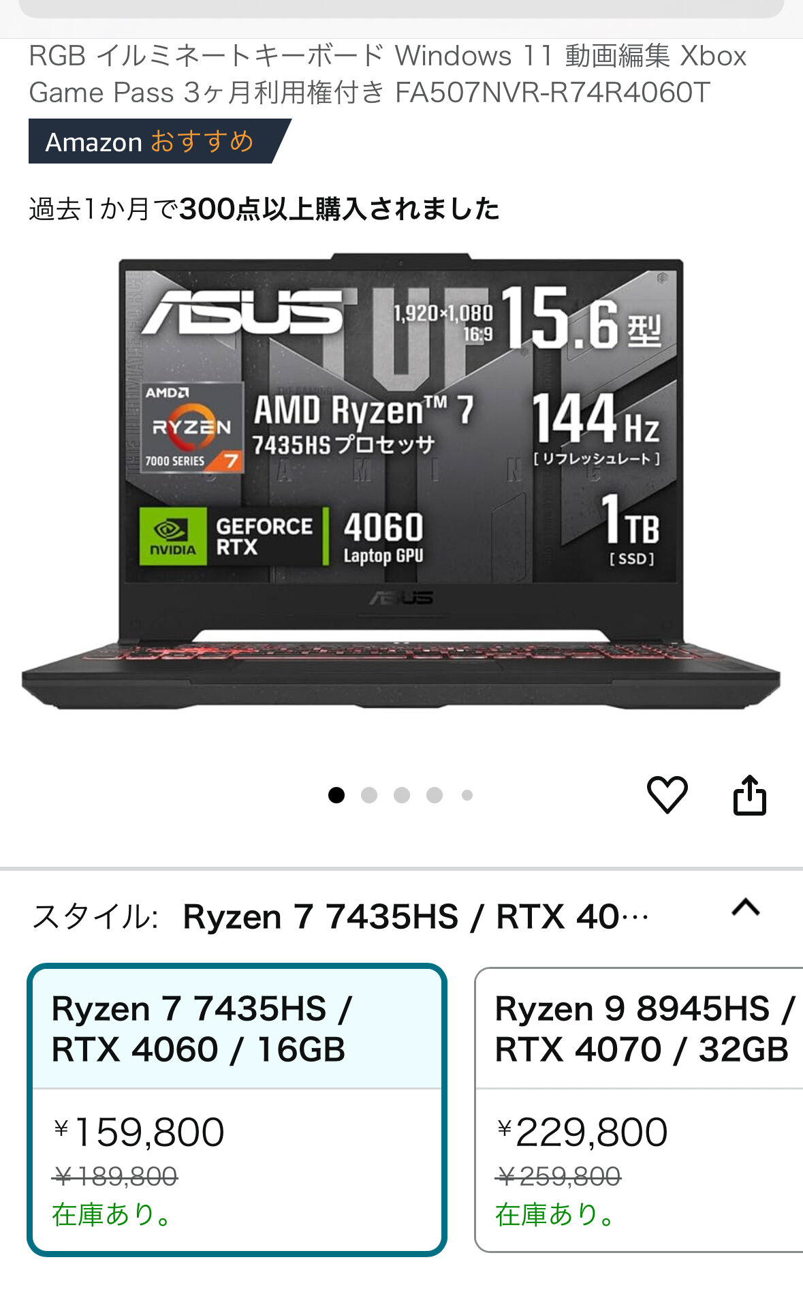The width and height of the screenshot is (803, 1313).
Task: Collapse the style options chevron
Action: 746,908
